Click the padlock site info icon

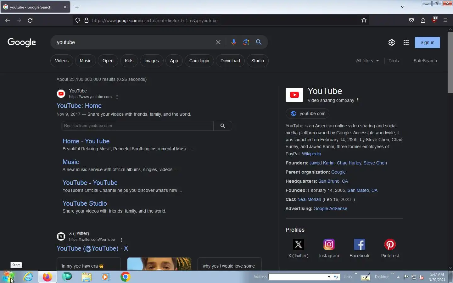pos(87,20)
